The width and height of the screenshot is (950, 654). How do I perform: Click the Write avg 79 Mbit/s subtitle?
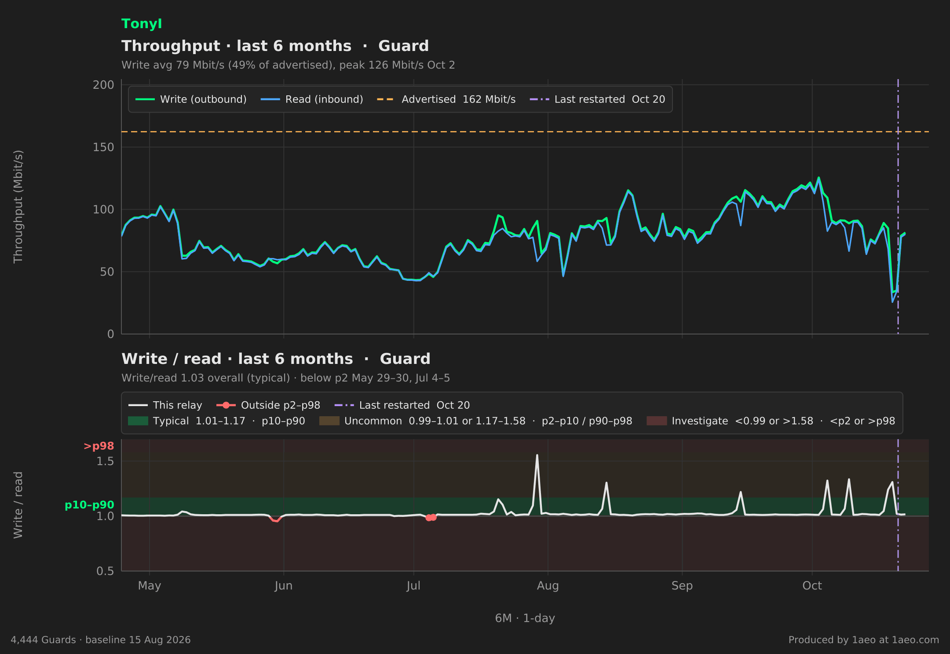point(288,65)
